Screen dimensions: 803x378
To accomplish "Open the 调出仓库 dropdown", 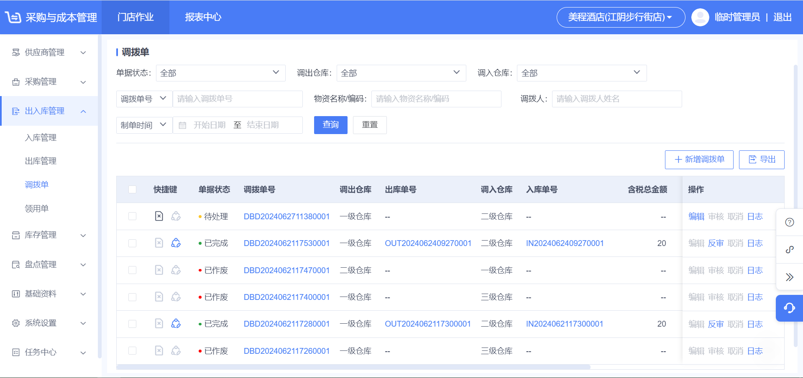I will tap(401, 73).
